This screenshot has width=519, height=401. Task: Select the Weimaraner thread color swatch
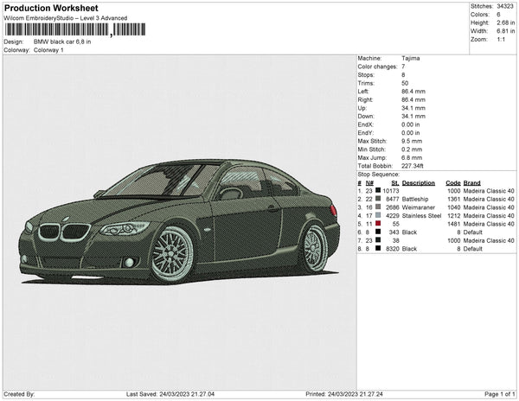(378, 207)
